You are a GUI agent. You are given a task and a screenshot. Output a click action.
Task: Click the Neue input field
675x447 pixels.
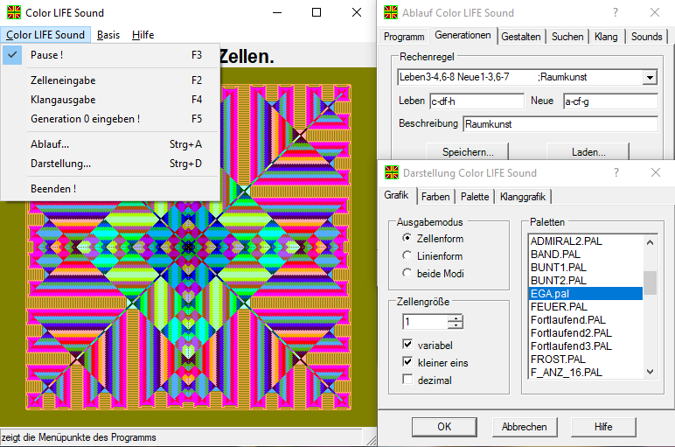(610, 101)
